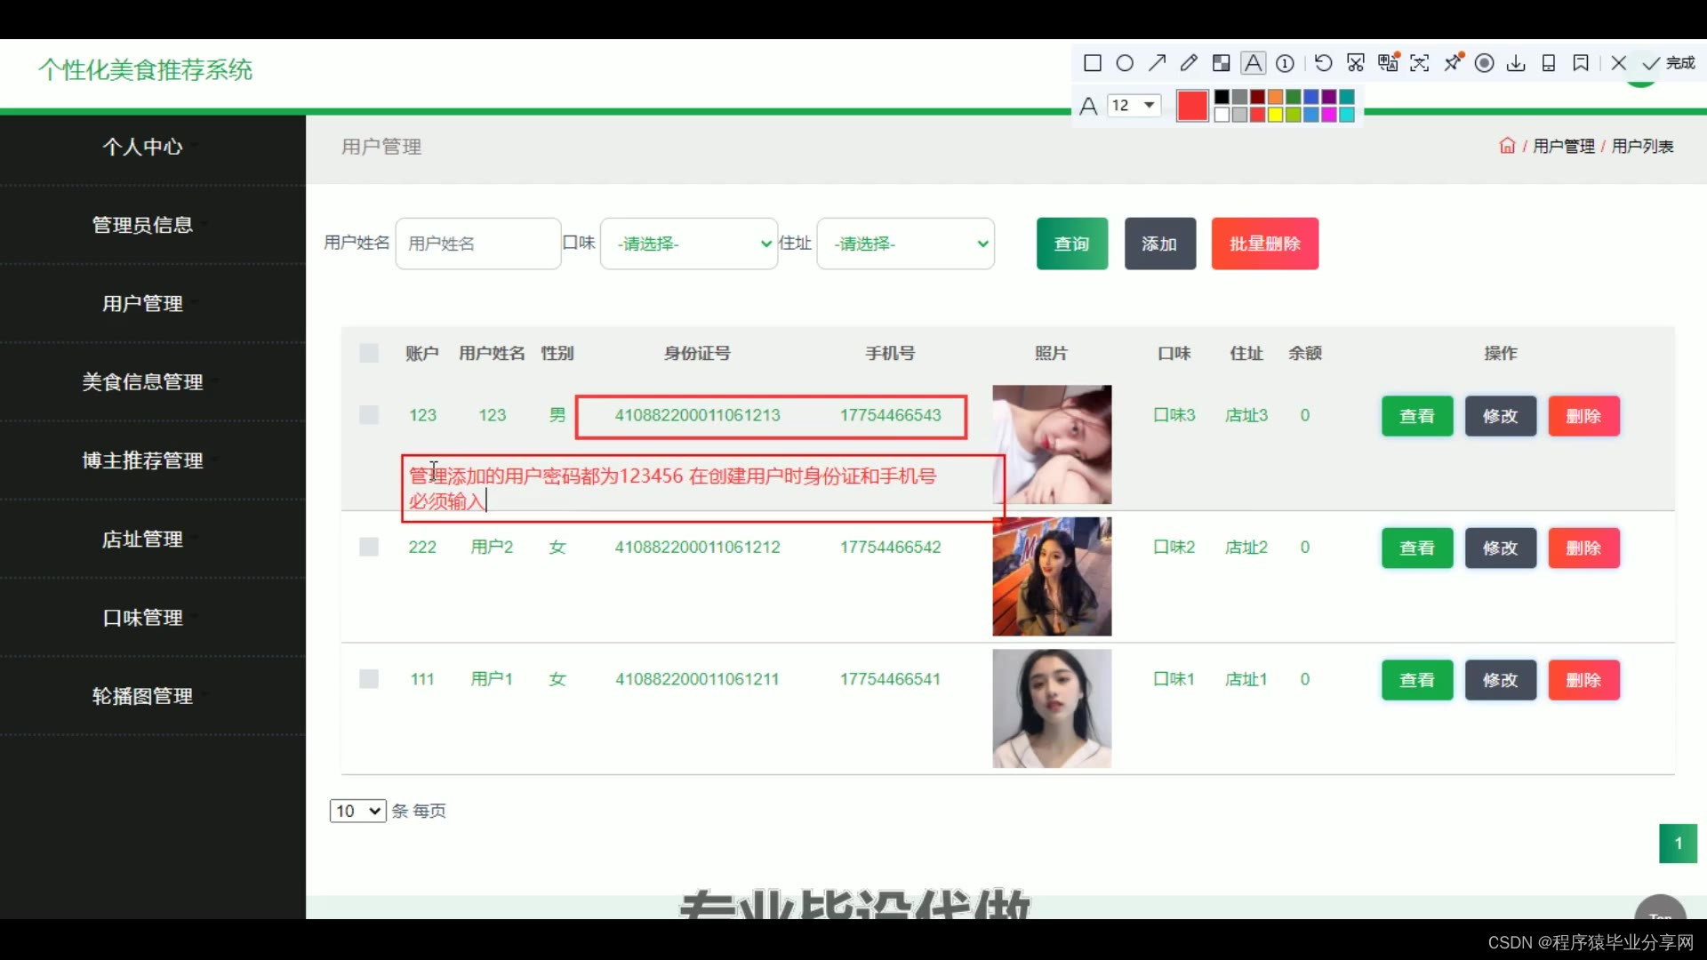The height and width of the screenshot is (960, 1707).
Task: Open the font size 12 dropdown
Action: 1134,106
